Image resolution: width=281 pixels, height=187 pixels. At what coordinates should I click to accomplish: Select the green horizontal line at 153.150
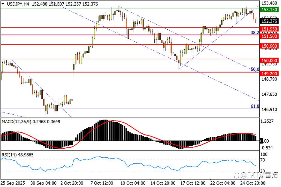[130, 8]
